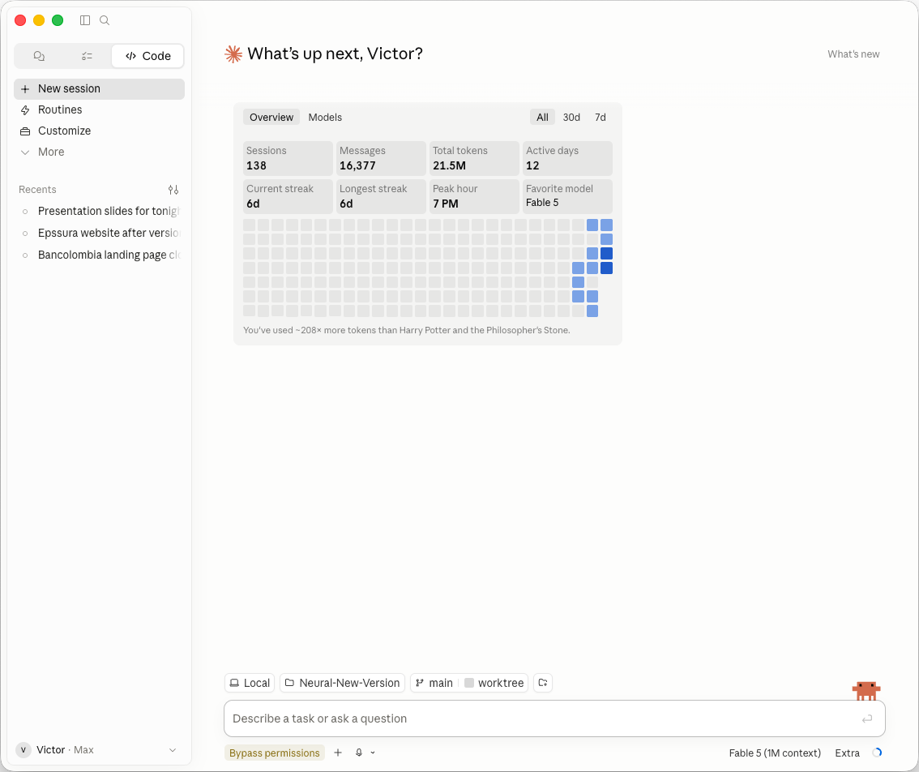The height and width of the screenshot is (772, 919).
Task: Click the microphone dictation icon
Action: [359, 753]
